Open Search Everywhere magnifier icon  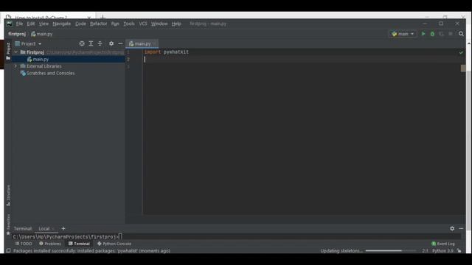[x=461, y=34]
